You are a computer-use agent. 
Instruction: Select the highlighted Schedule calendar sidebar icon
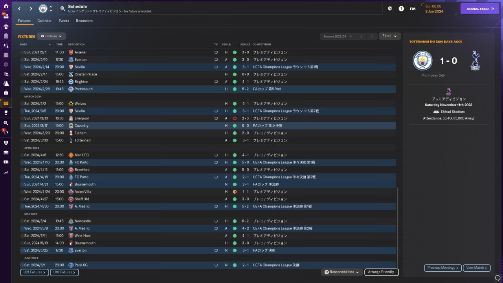click(x=6, y=103)
